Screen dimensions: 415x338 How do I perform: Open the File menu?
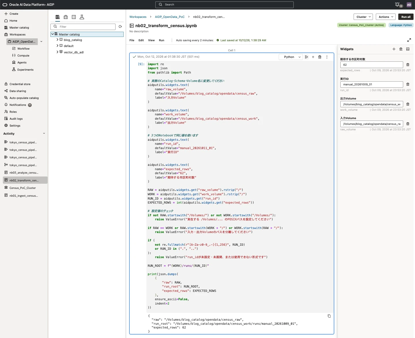pyautogui.click(x=132, y=40)
